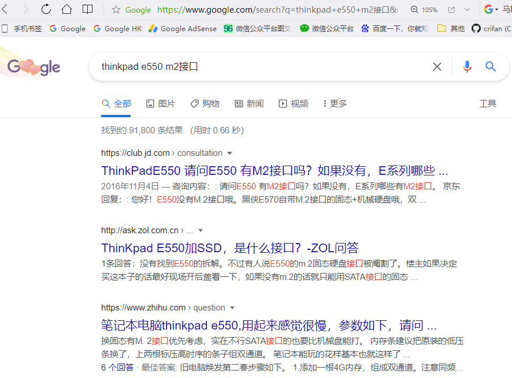This screenshot has height=378, width=512.
Task: Open the 更多 menu
Action: (x=335, y=104)
